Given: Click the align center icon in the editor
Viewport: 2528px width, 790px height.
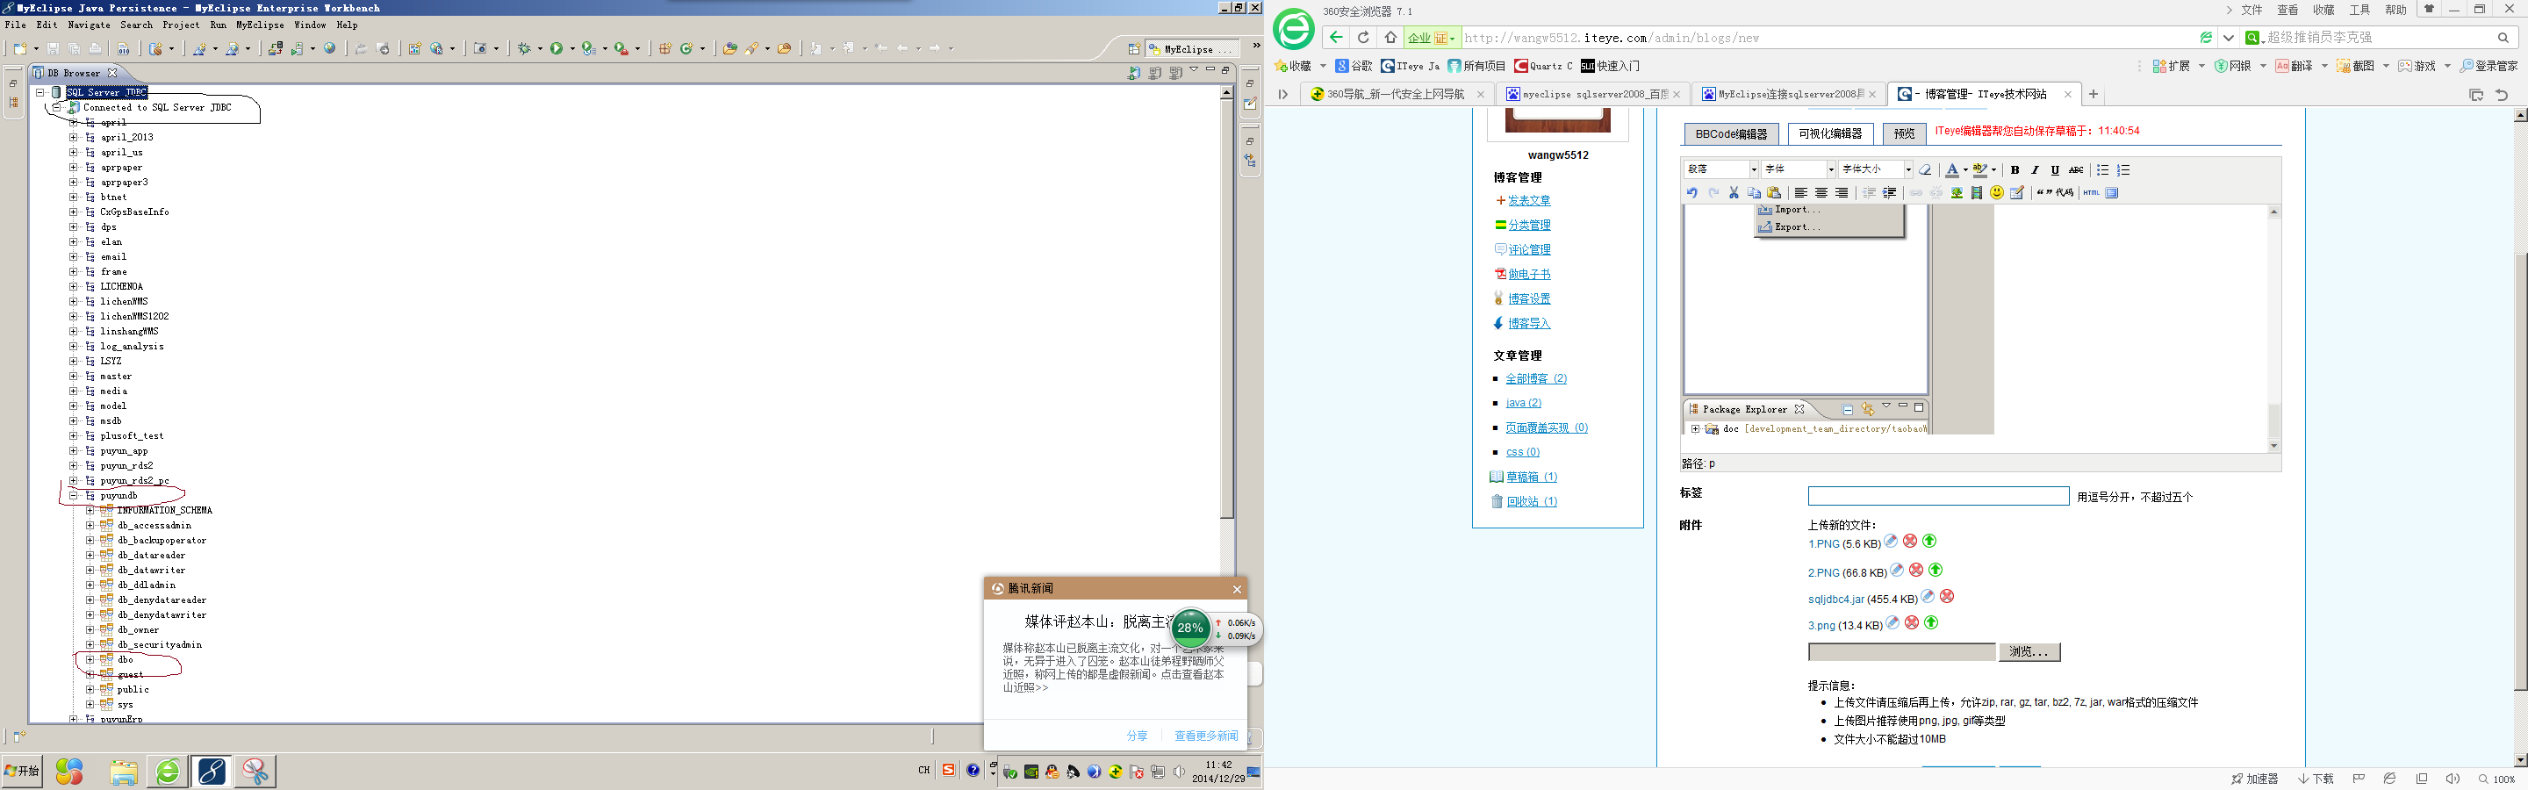Looking at the screenshot, I should click(x=1821, y=192).
